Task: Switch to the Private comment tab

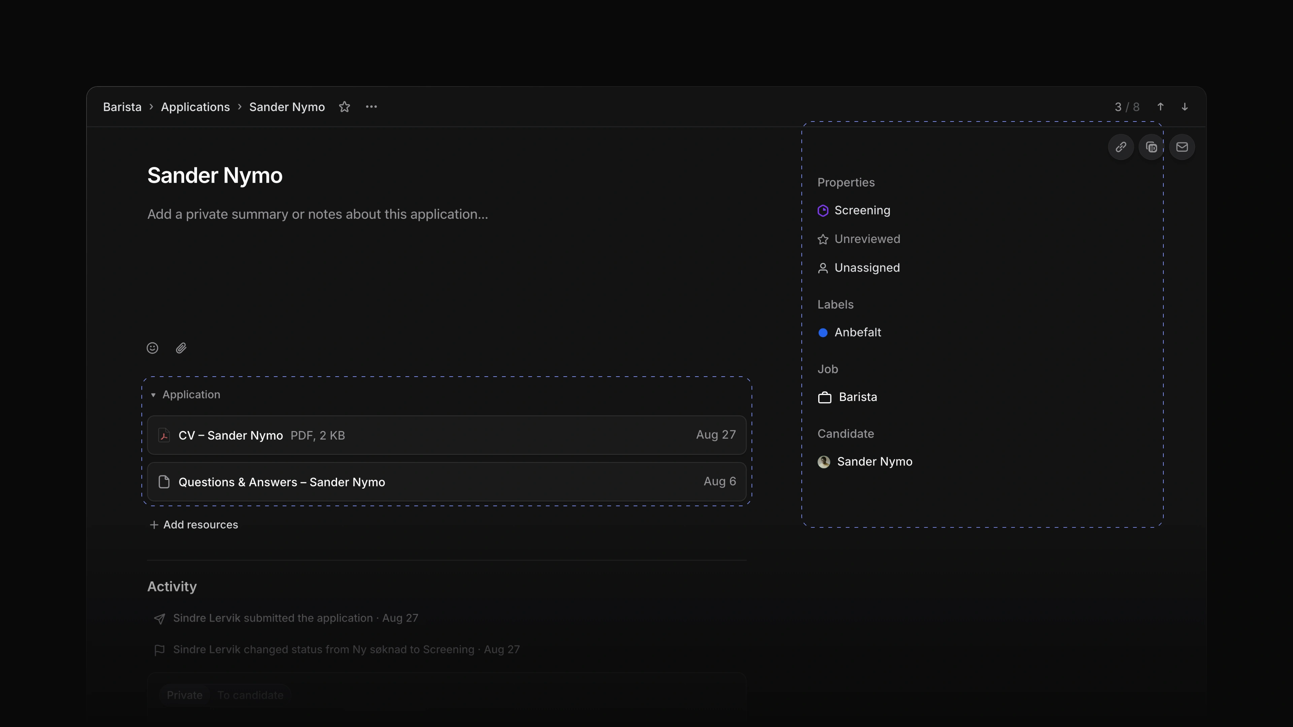Action: coord(185,695)
